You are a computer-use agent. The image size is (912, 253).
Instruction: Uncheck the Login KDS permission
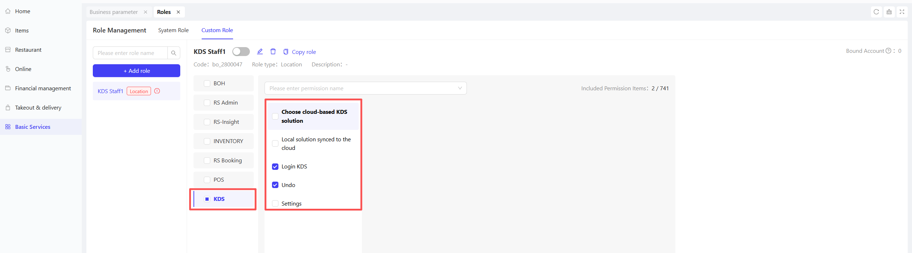click(x=275, y=167)
